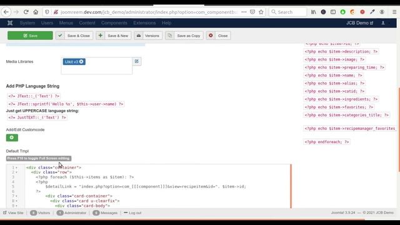This screenshot has width=400, height=225.
Task: Collapse code fold arrow on line 7
Action: point(17,196)
